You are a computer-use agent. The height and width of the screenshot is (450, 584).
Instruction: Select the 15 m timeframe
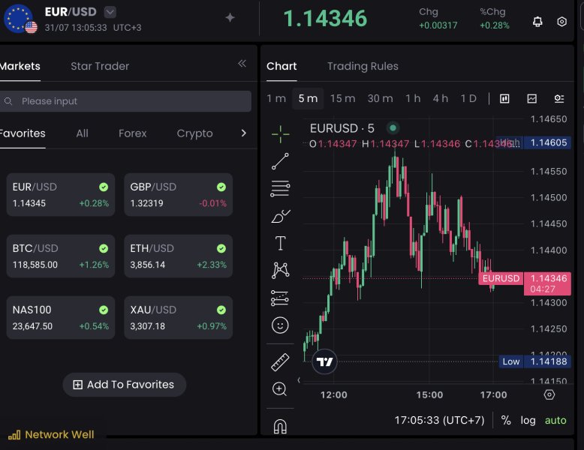342,98
